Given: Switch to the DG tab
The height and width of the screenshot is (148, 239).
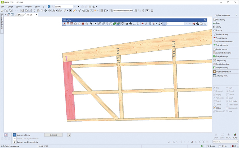Looking at the screenshot, I should click(x=19, y=15).
